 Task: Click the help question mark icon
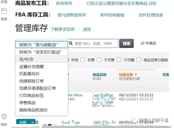point(4,116)
